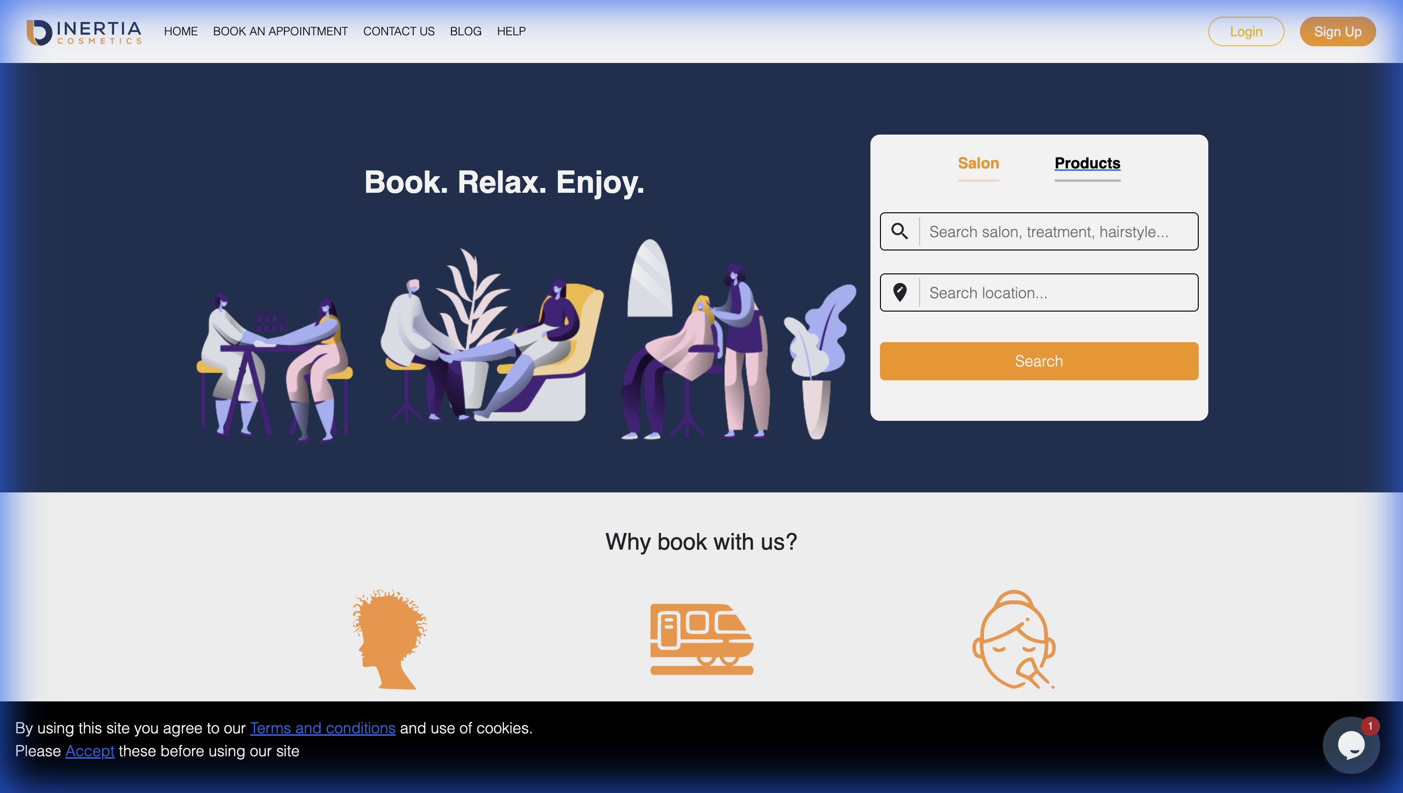Image resolution: width=1403 pixels, height=793 pixels.
Task: Open the Terms and conditions link
Action: tap(323, 728)
